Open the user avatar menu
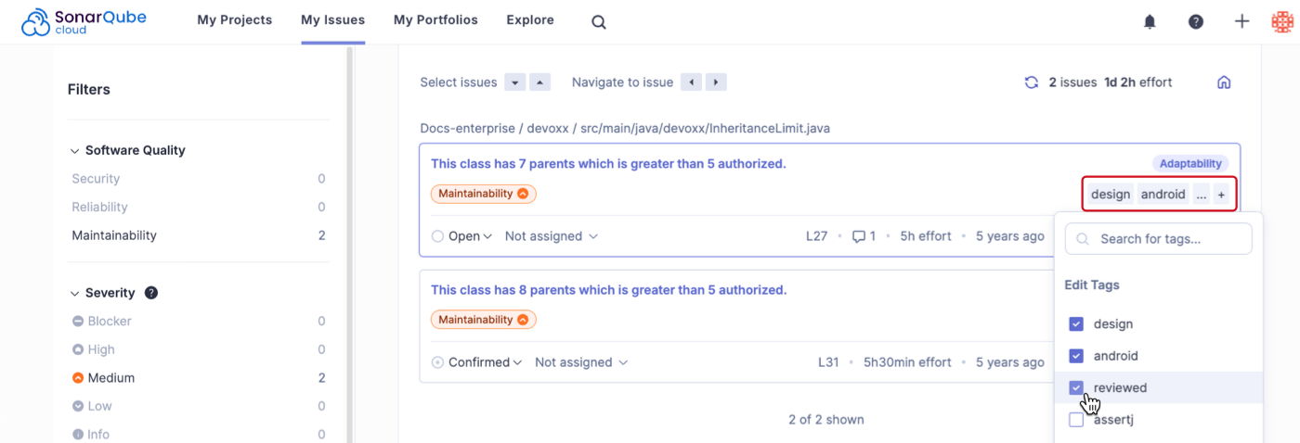Viewport: 1300px width, 443px height. pyautogui.click(x=1282, y=21)
